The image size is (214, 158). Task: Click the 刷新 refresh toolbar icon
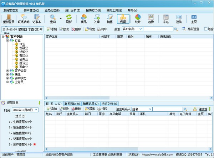pyautogui.click(x=68, y=19)
